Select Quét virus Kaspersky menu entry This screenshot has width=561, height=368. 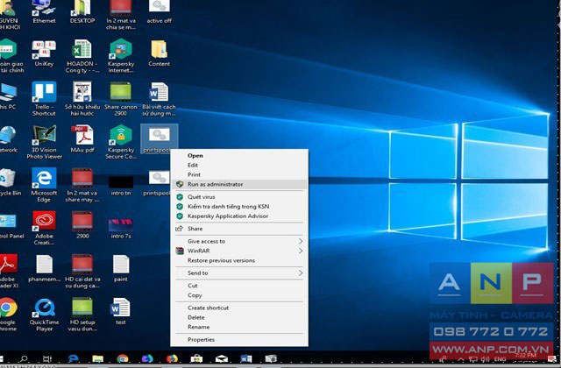(239, 196)
